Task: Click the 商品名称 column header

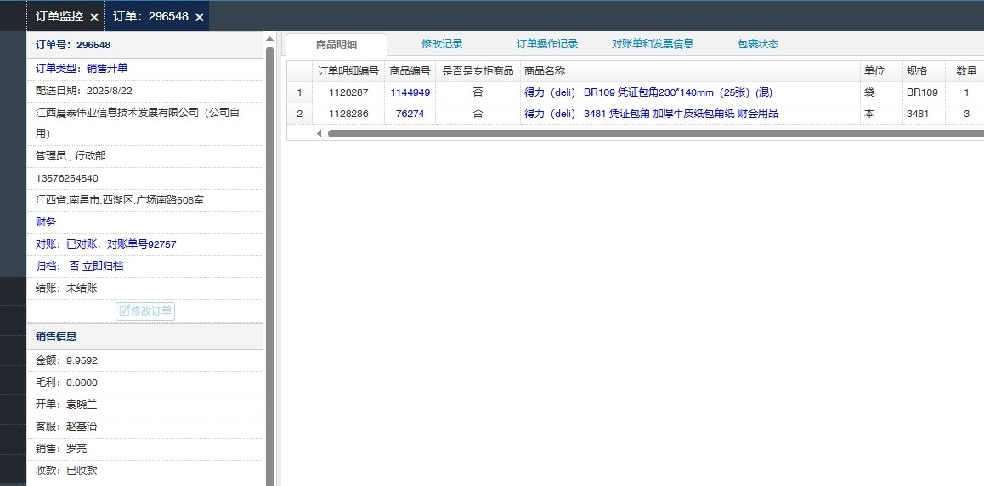Action: 545,71
